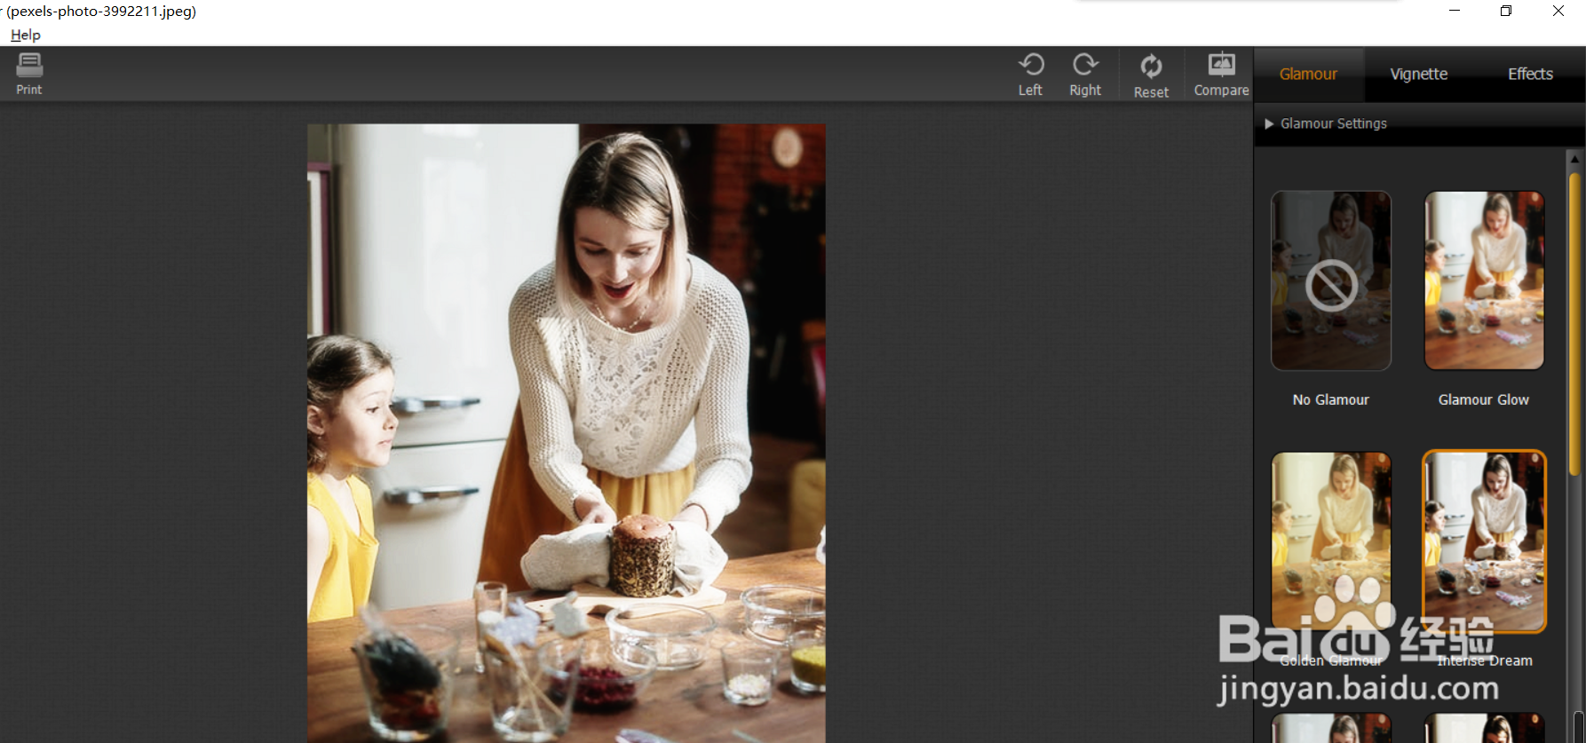This screenshot has width=1586, height=743.
Task: Apply the Glamour Glow preset thumbnail
Action: (1484, 281)
